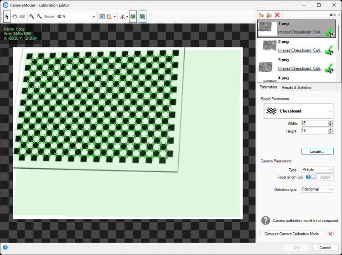The image size is (342, 255).
Task: Select the arrow pointer tool
Action: pyautogui.click(x=7, y=16)
